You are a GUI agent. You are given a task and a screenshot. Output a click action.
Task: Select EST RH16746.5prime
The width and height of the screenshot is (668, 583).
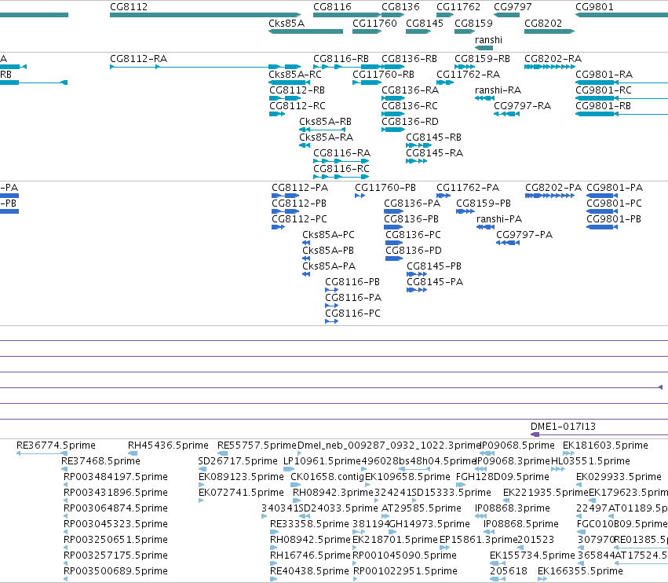pyautogui.click(x=275, y=563)
